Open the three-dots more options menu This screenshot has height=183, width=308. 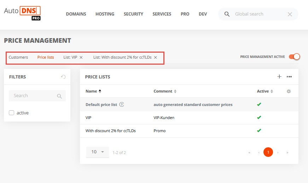click(289, 77)
